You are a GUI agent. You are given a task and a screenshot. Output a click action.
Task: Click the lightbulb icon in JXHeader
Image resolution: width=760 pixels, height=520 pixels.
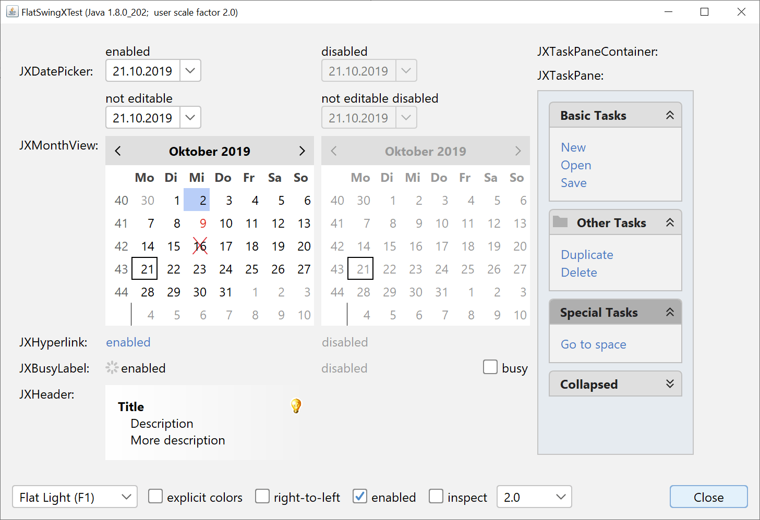pos(296,405)
